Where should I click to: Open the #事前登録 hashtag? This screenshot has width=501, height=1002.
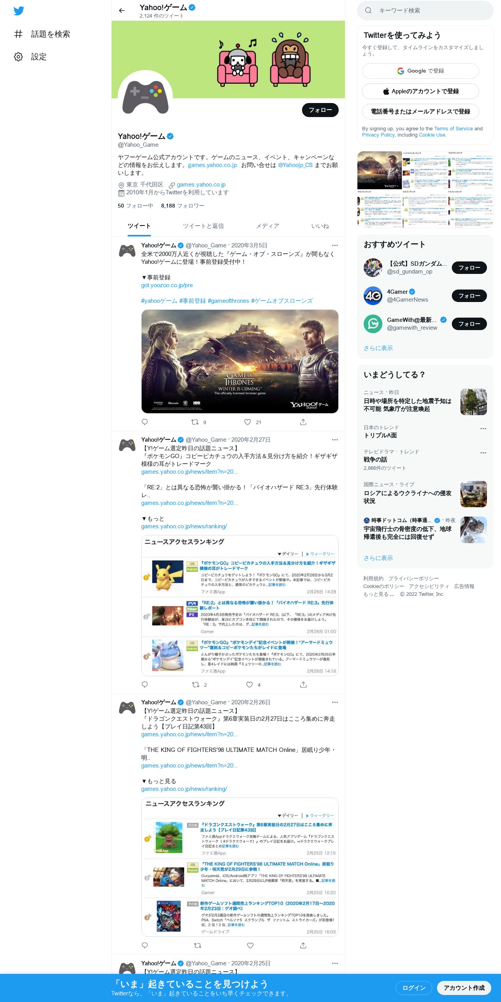click(x=192, y=301)
